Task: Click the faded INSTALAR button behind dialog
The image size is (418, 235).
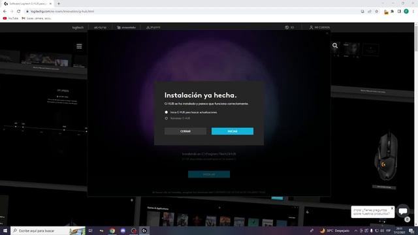Action: pyautogui.click(x=209, y=174)
